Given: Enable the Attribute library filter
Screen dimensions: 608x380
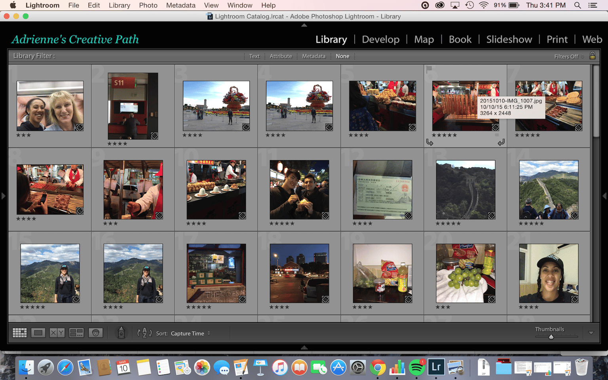Looking at the screenshot, I should tap(281, 56).
